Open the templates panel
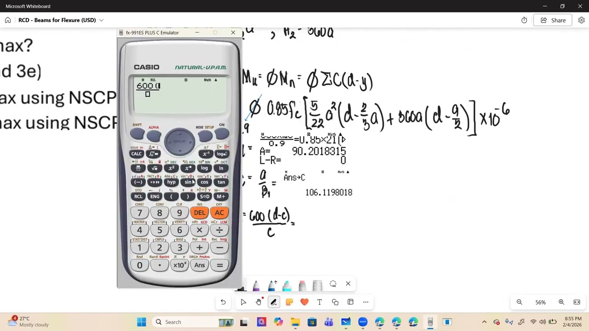The width and height of the screenshot is (589, 331). 350,302
